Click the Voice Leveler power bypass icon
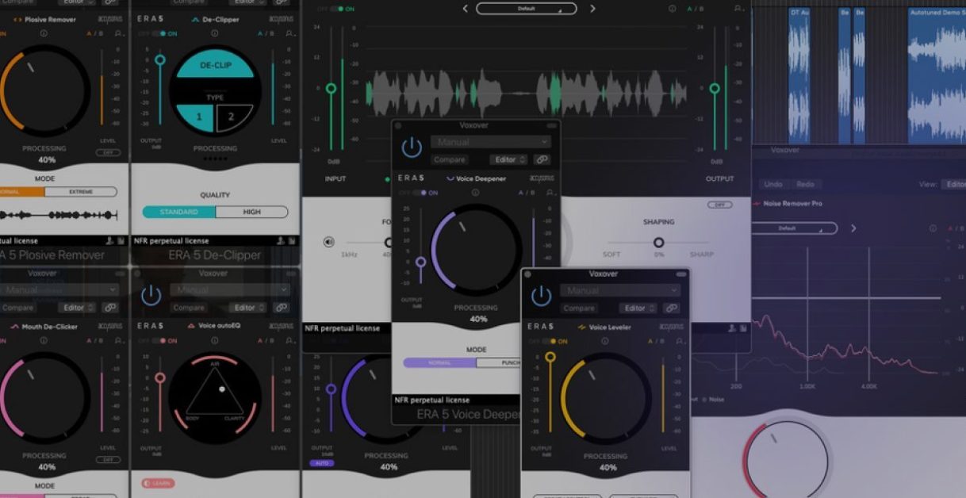Screen dimensions: 966x498 [x=541, y=296]
